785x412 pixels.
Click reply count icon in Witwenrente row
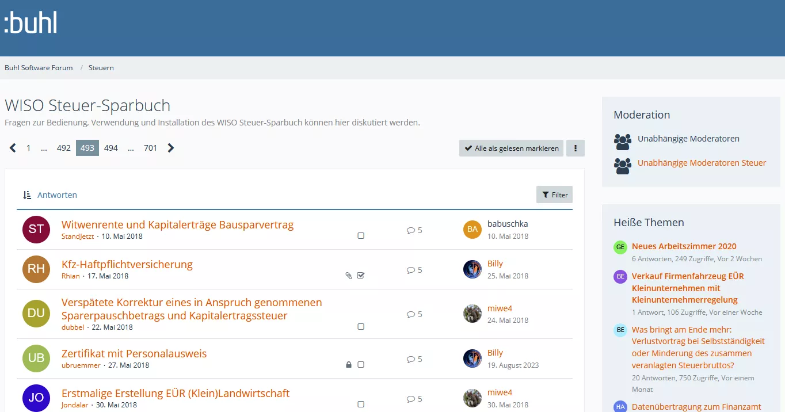(x=411, y=230)
